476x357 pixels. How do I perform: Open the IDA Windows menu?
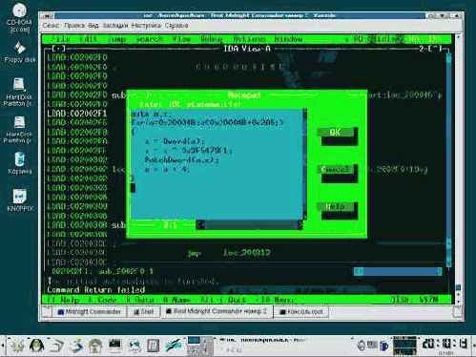tap(288, 39)
